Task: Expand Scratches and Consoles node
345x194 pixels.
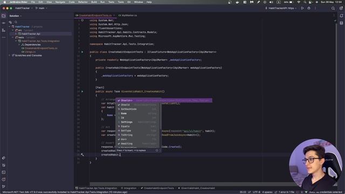Action: pyautogui.click(x=10, y=56)
